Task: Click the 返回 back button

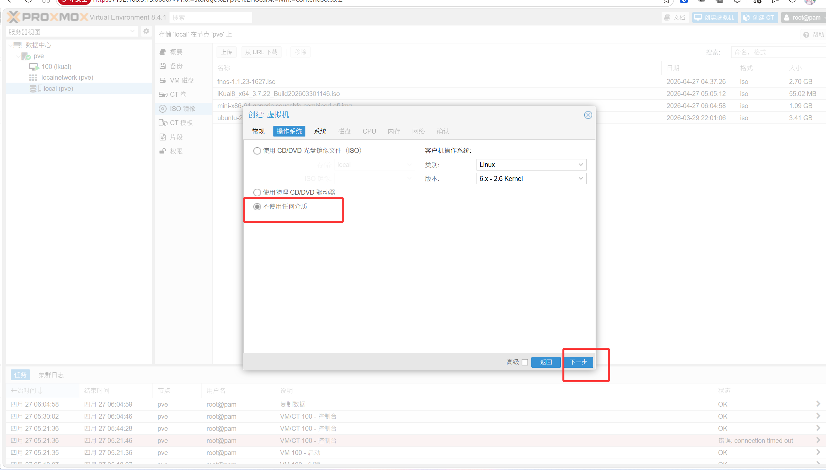Action: [545, 362]
